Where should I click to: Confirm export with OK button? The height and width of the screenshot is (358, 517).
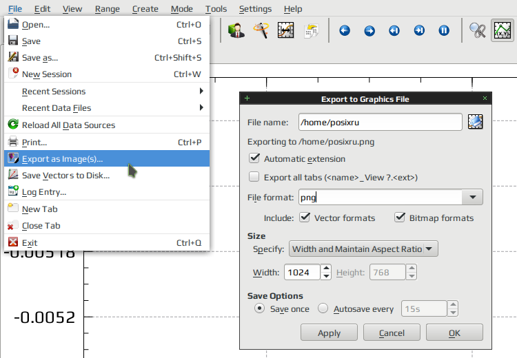point(454,333)
